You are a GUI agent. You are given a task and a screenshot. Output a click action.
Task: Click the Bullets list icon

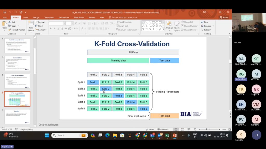(89, 23)
